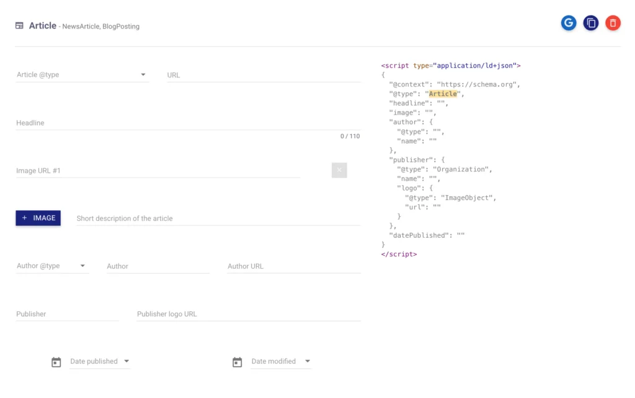Click the Article schema icon beside title

pos(19,26)
